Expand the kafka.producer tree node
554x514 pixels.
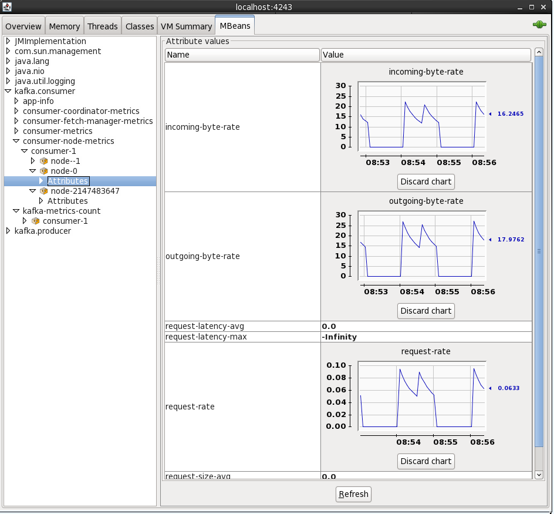coord(8,231)
